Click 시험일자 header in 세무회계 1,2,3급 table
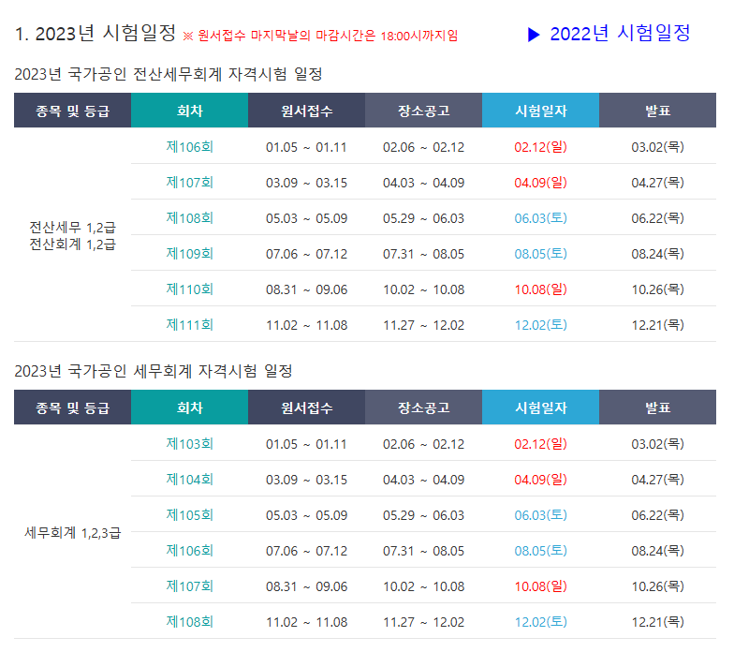This screenshot has width=734, height=652. point(541,407)
